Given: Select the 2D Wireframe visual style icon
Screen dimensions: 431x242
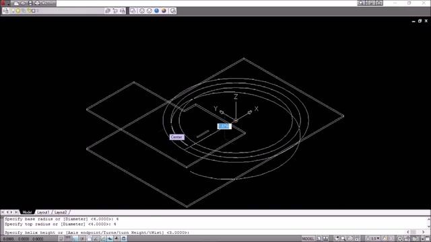Looking at the screenshot, I should coord(133,11).
